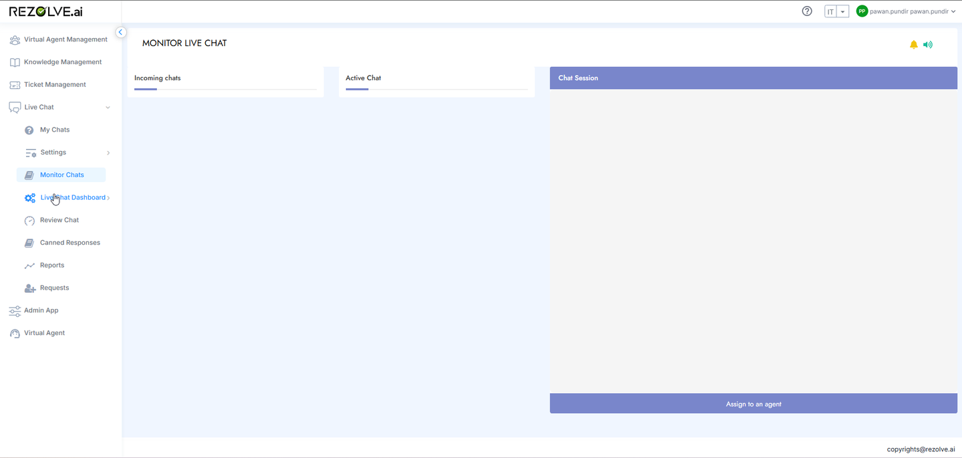Image resolution: width=962 pixels, height=458 pixels.
Task: Collapse the sidebar using the chevron button
Action: click(121, 32)
